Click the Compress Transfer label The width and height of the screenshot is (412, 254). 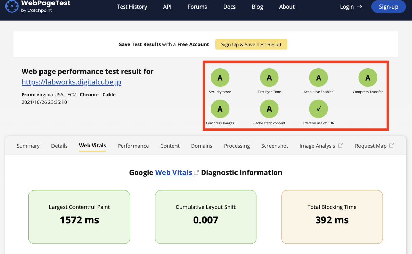tap(368, 92)
